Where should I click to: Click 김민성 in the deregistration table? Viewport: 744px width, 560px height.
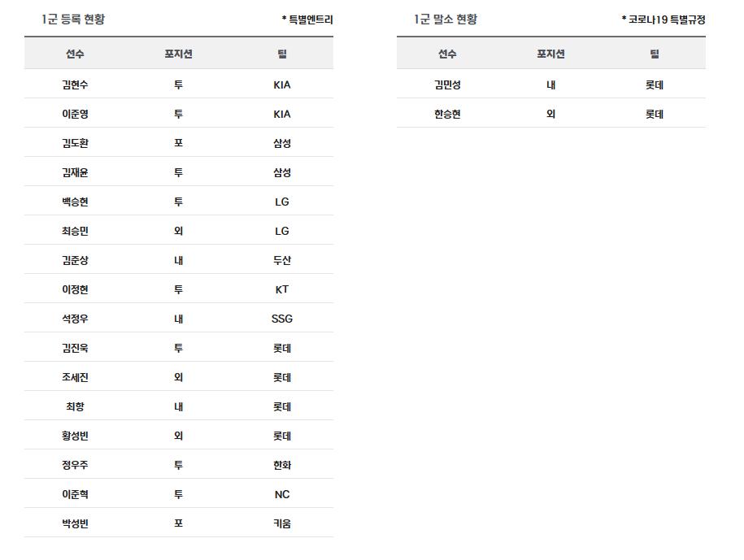click(x=447, y=85)
